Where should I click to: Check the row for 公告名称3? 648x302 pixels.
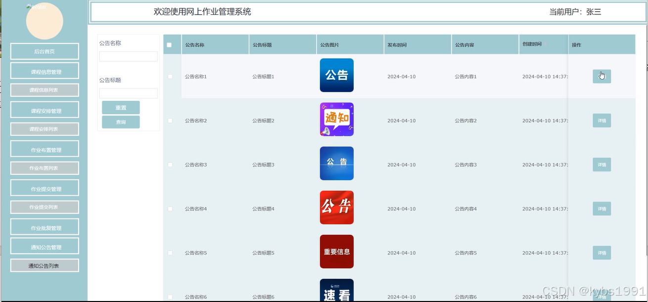pyautogui.click(x=170, y=165)
